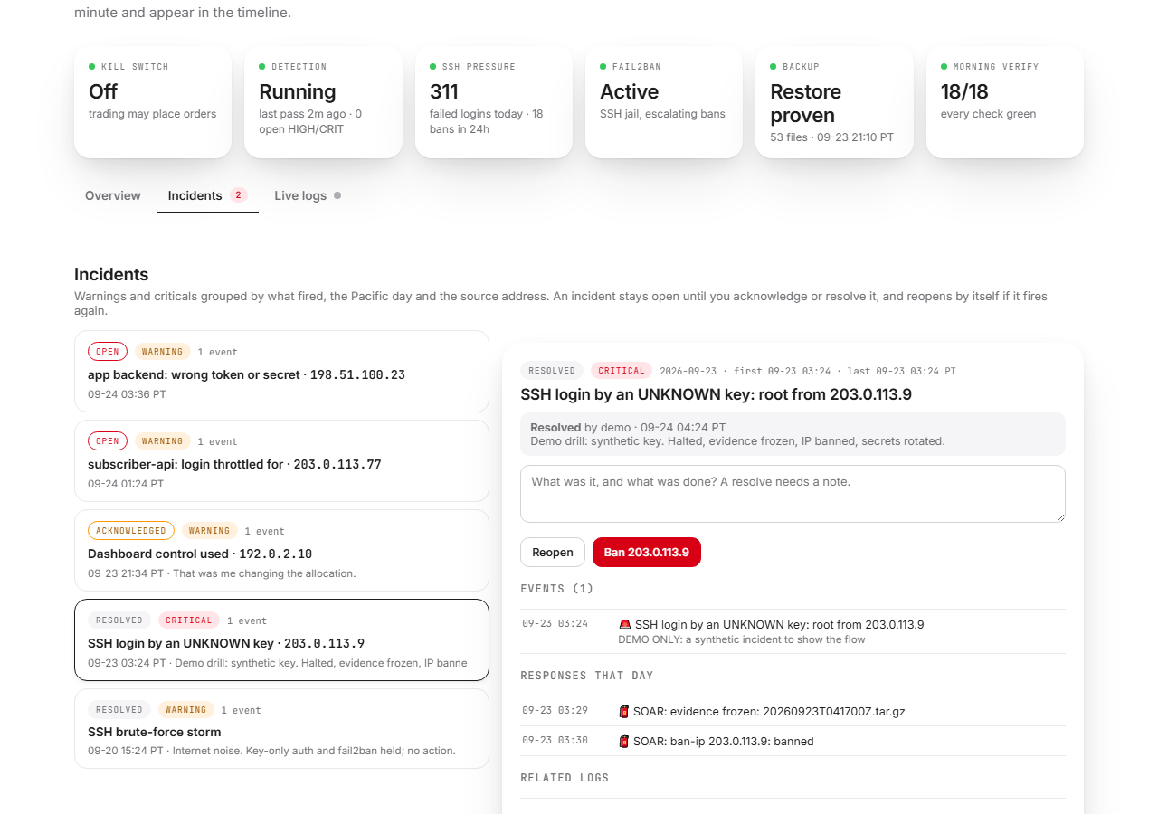Click the 203.0.113.77 address text
Screen dimensions: 1158x814
point(337,464)
